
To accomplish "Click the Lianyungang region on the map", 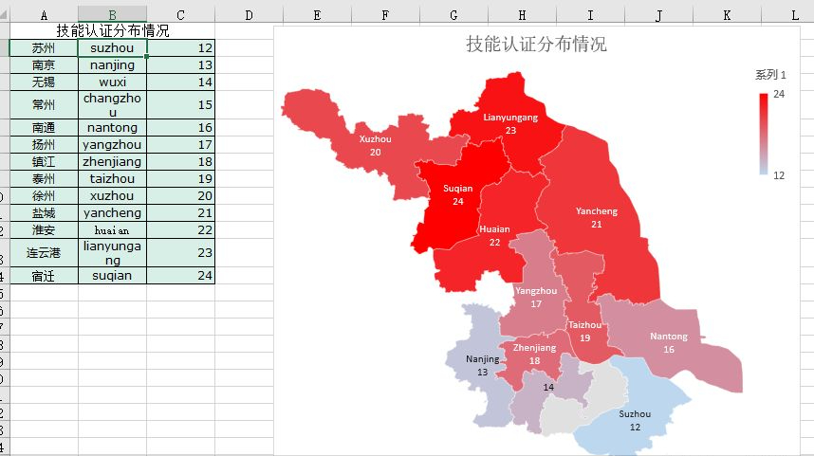I will (x=510, y=124).
